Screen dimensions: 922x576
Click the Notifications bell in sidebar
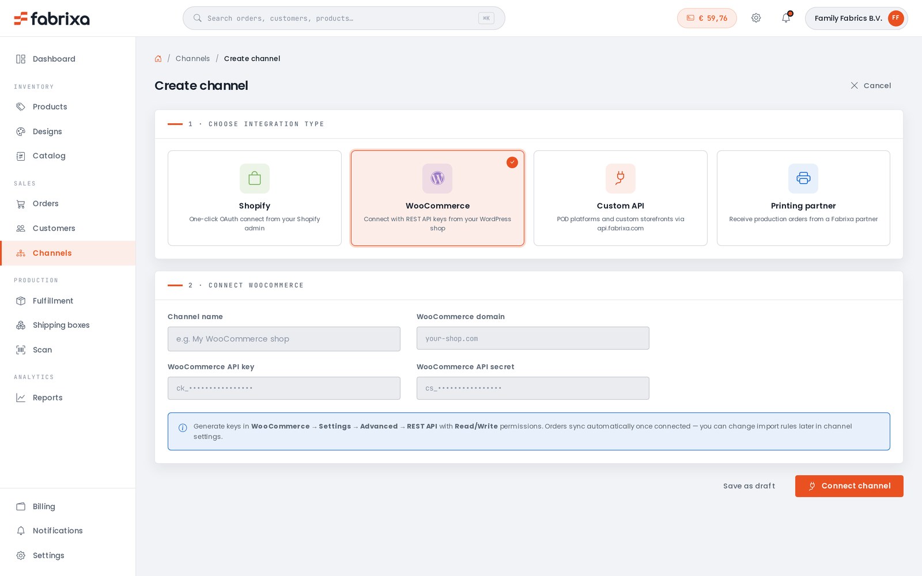pyautogui.click(x=21, y=530)
